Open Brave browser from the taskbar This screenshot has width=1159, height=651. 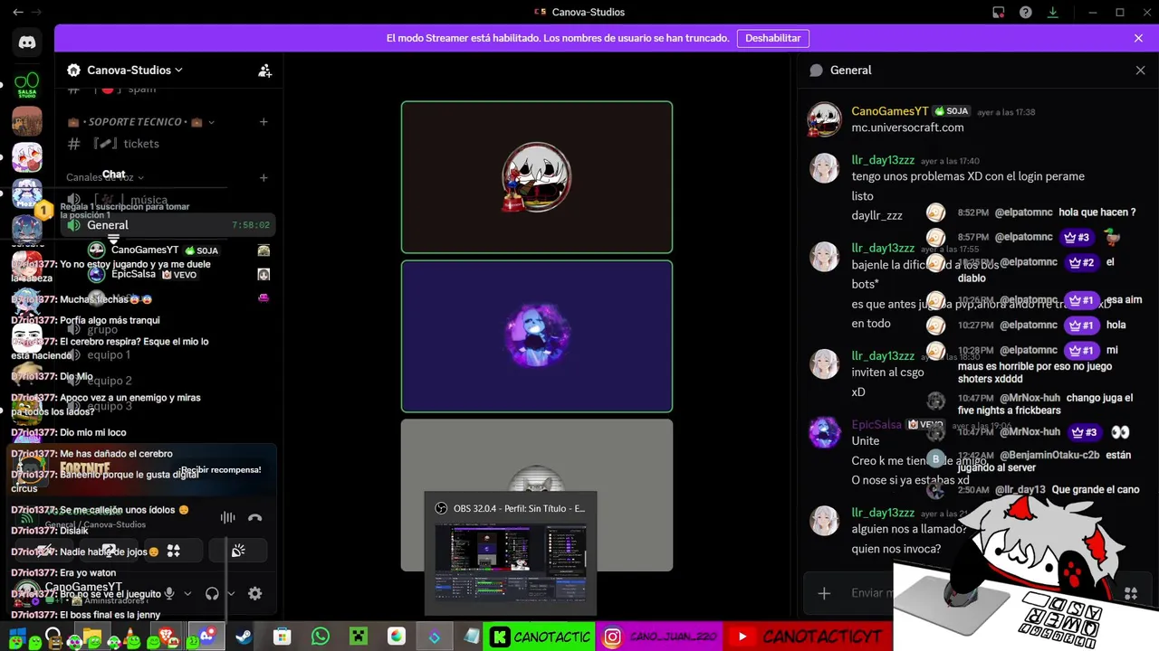point(168,637)
